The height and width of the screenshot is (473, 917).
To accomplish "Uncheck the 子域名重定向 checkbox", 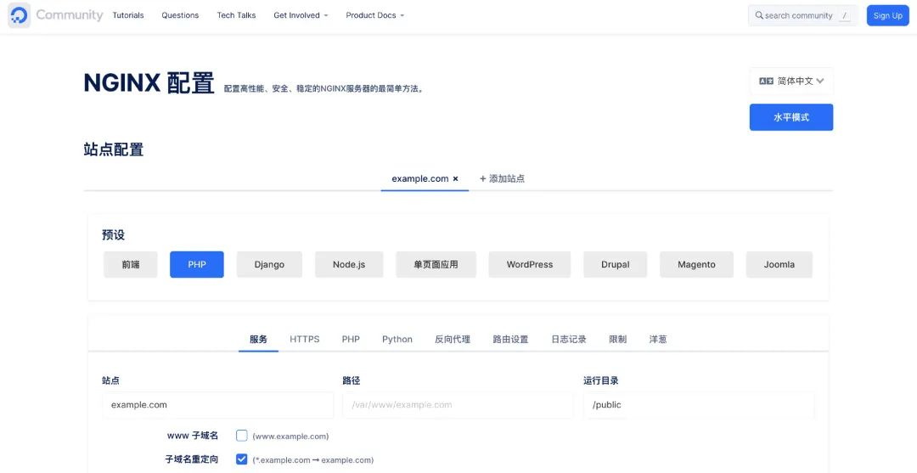I will pos(241,459).
